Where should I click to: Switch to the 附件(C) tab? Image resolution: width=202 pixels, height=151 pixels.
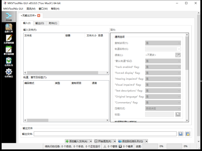point(53,23)
